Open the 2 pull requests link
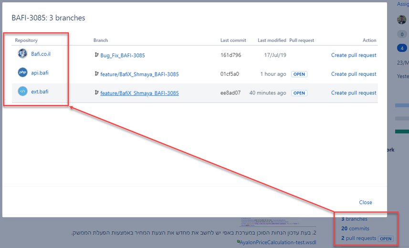This screenshot has width=409, height=248. tap(359, 238)
